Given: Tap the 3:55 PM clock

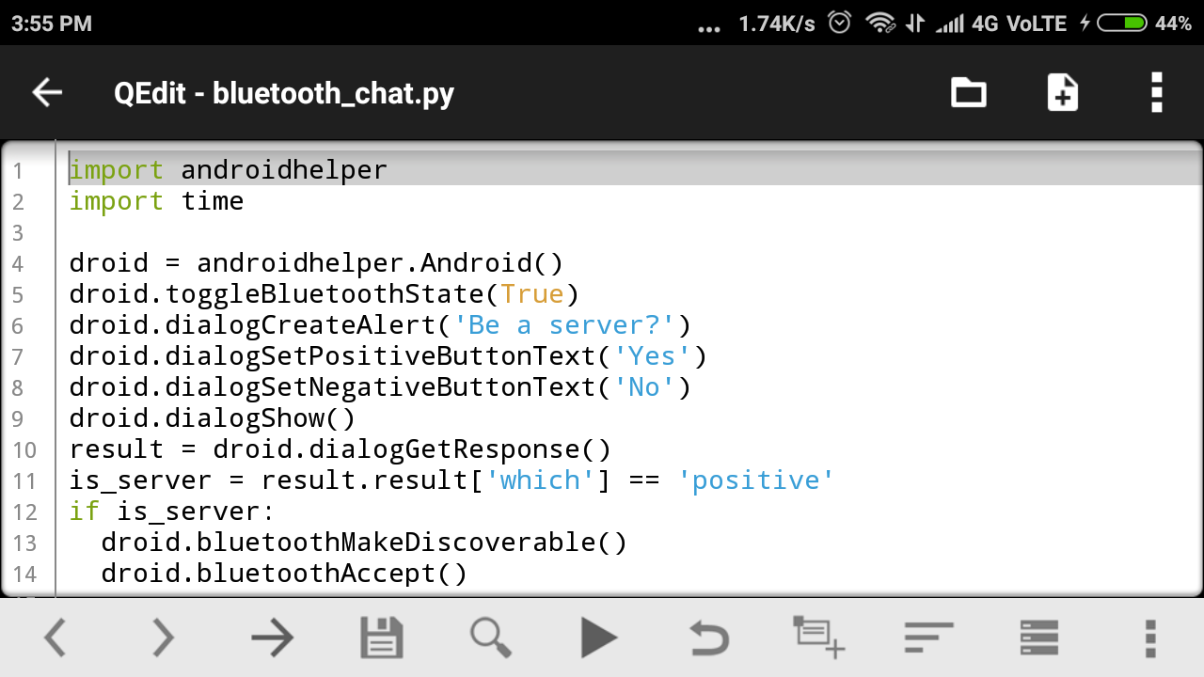Looking at the screenshot, I should tap(52, 24).
